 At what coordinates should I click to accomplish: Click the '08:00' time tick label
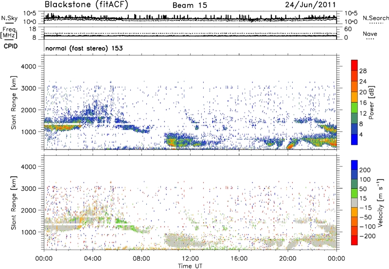pyautogui.click(x=141, y=259)
